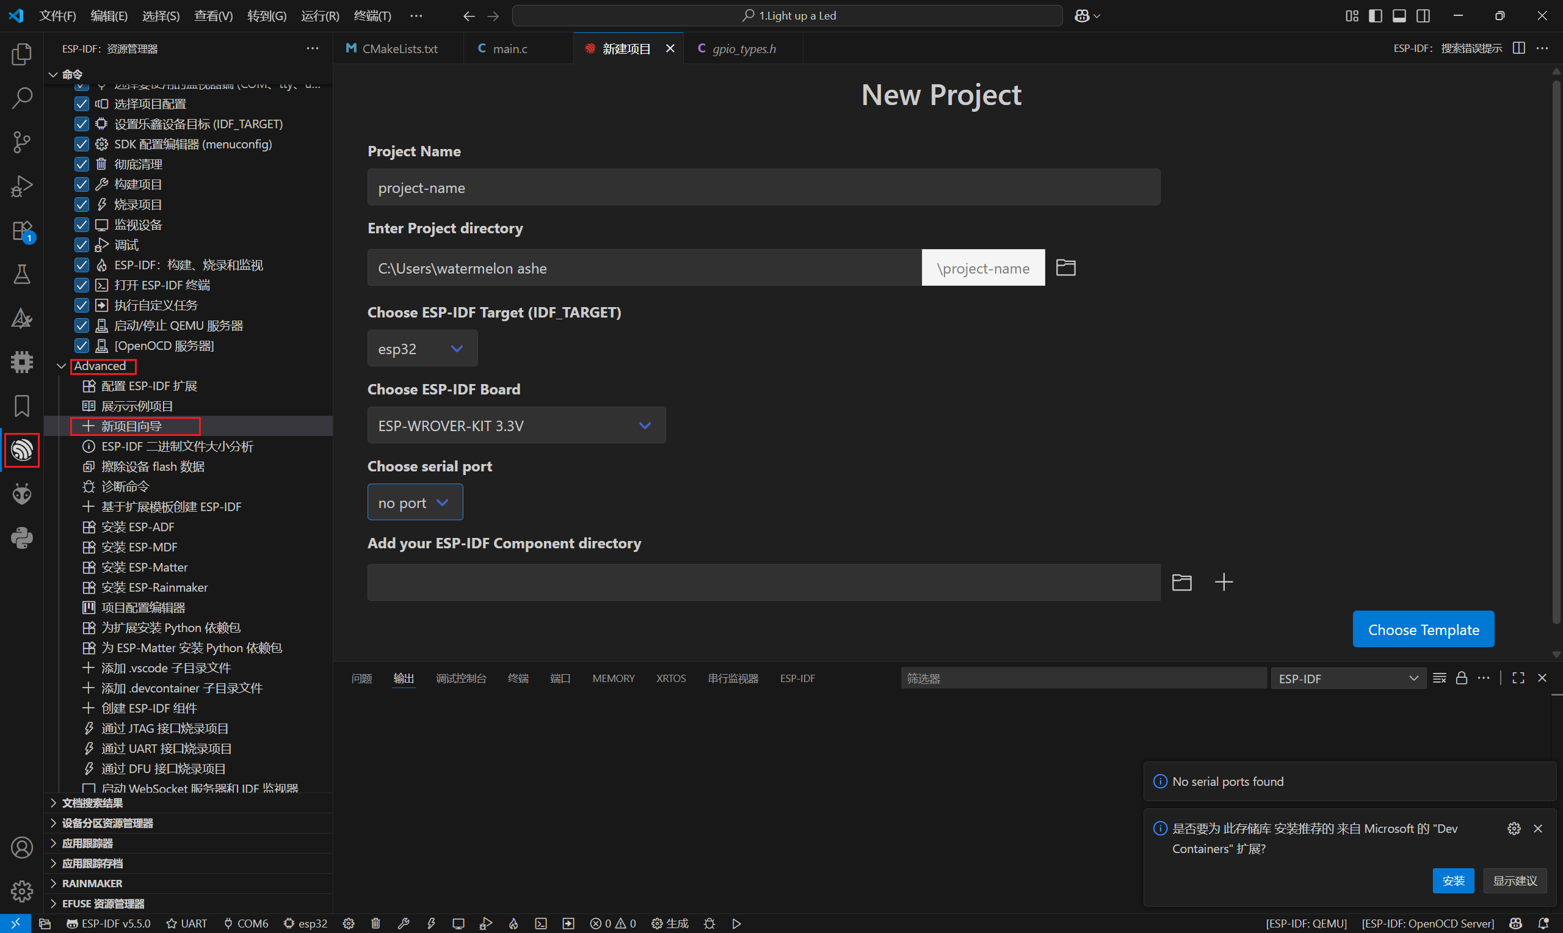Toggle the 监视设备 checkbox
The image size is (1563, 933).
click(82, 225)
